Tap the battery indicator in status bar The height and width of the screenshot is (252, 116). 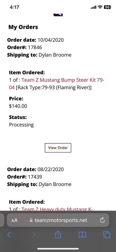click(107, 7)
